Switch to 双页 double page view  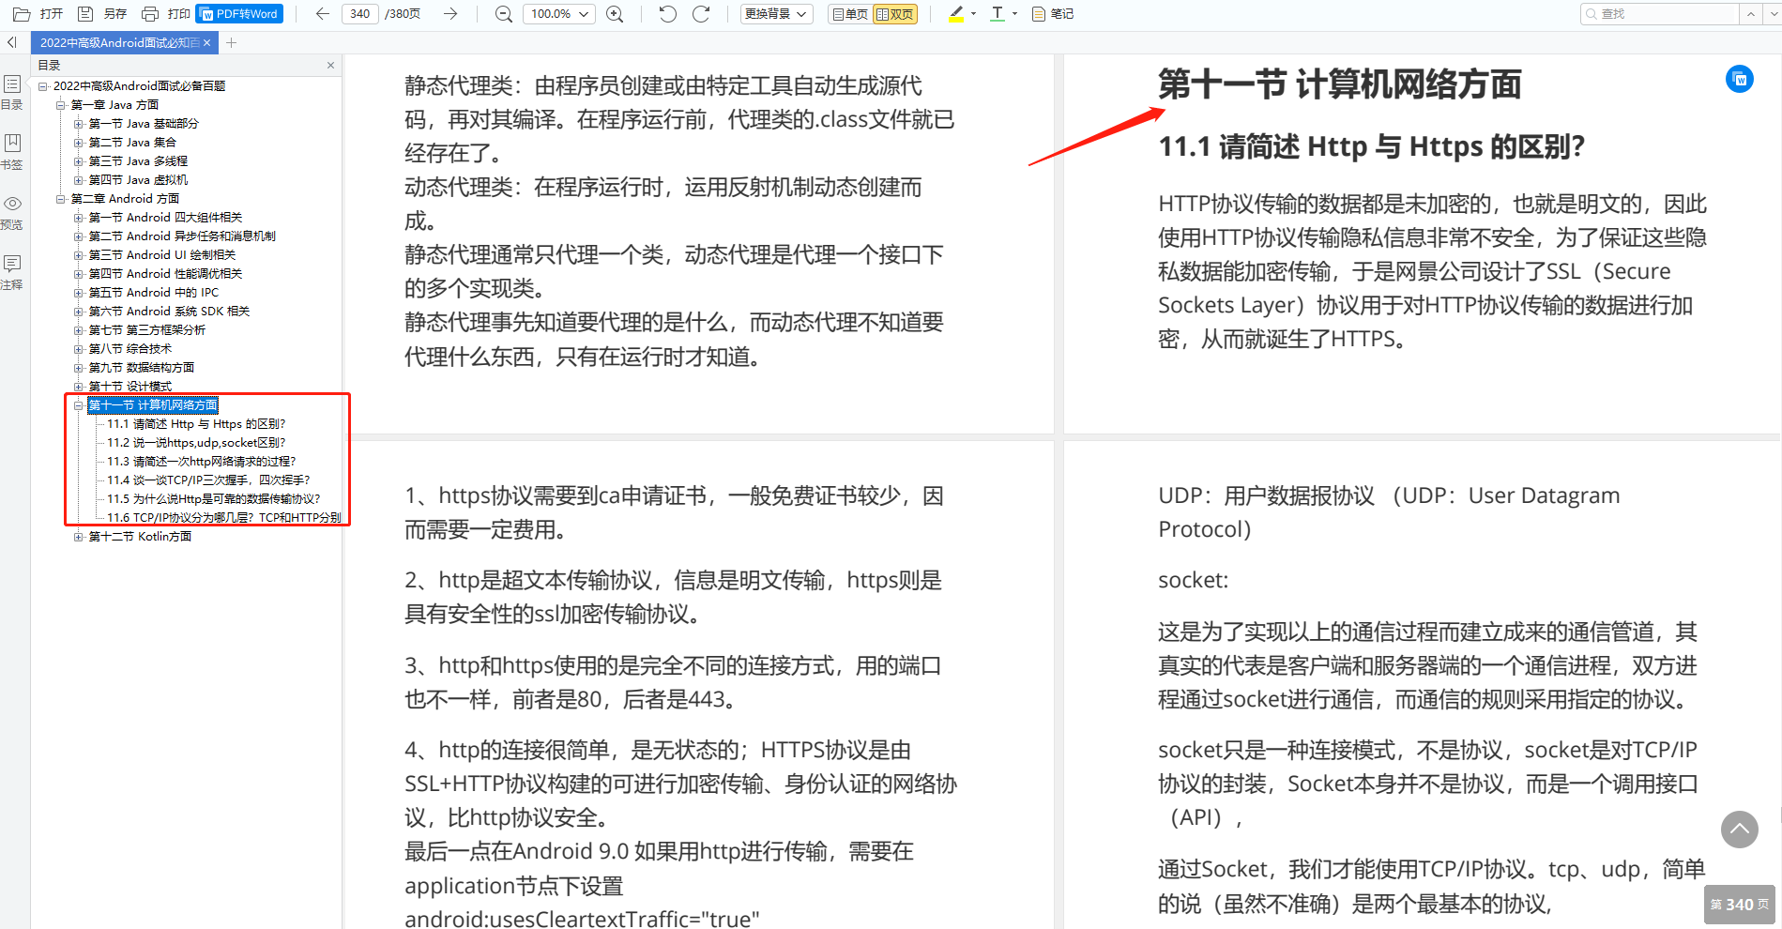[x=895, y=14]
